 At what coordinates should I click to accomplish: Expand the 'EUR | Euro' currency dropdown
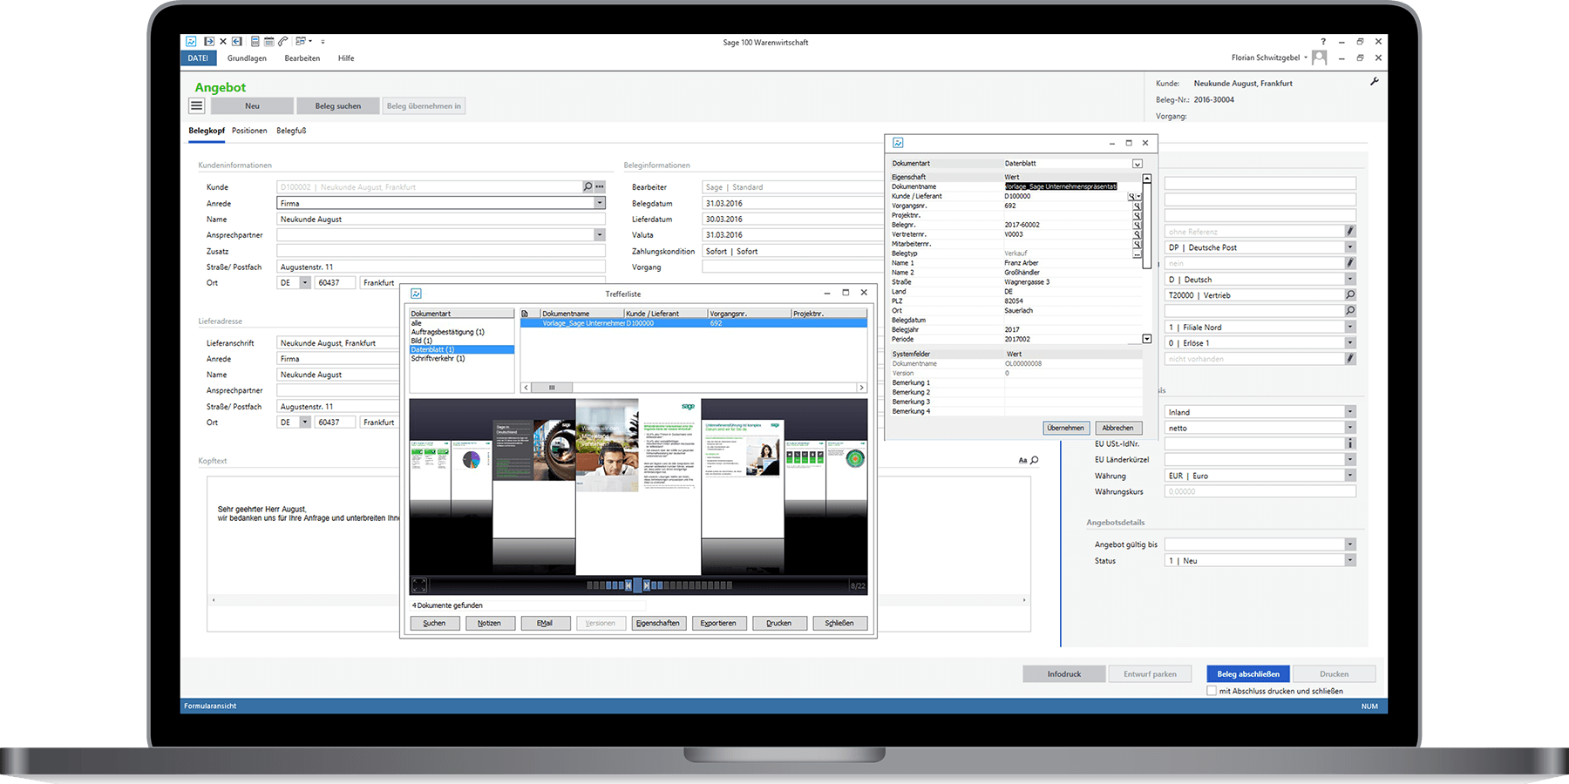click(1350, 476)
